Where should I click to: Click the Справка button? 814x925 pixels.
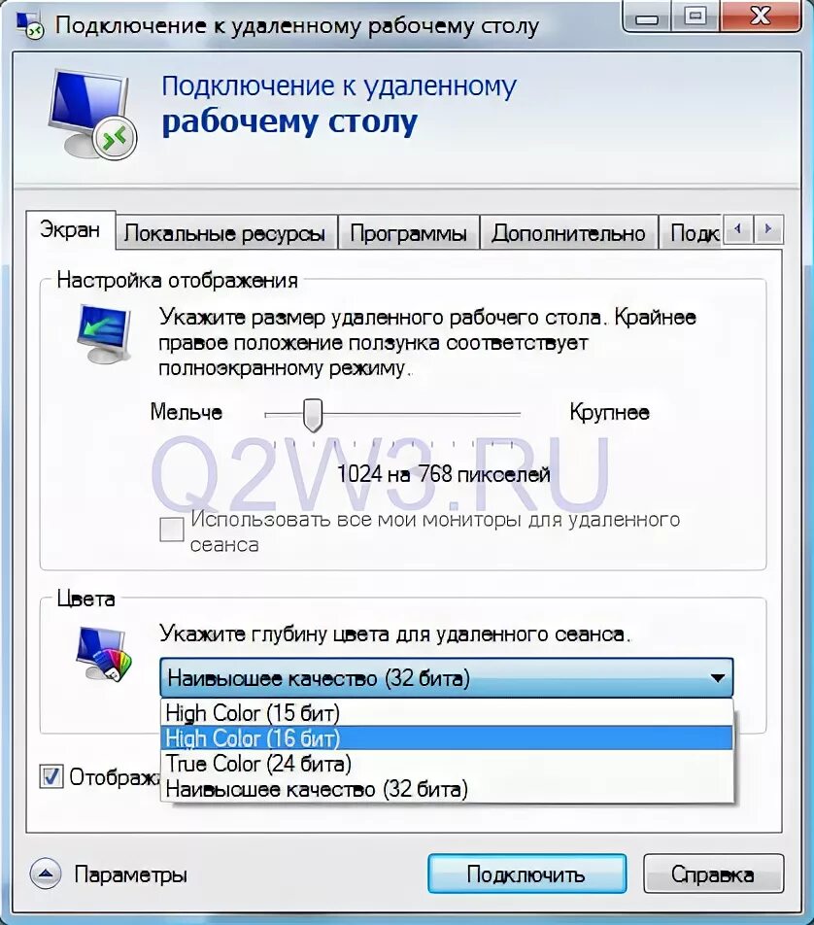pos(713,874)
